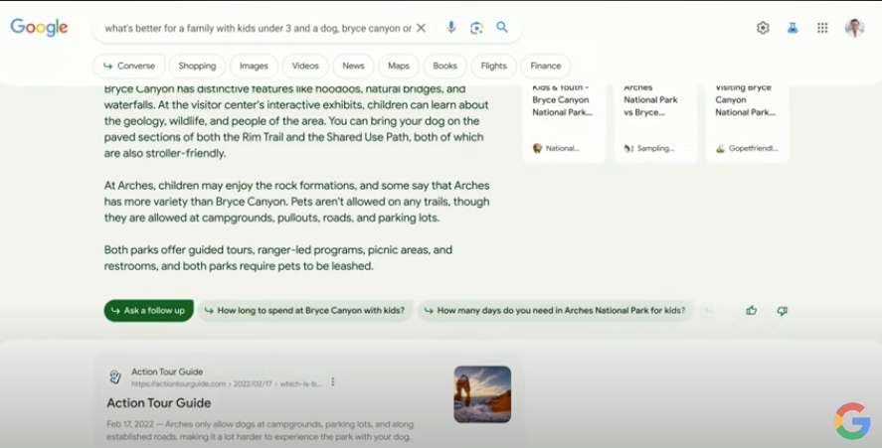
Task: Open the Flights results tab
Action: (494, 66)
